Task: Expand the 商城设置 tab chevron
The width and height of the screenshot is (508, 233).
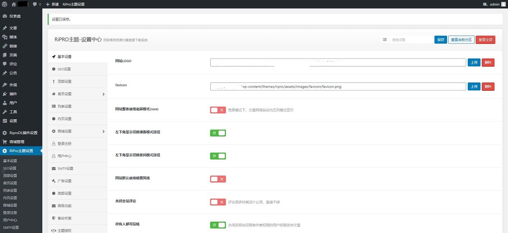Action: [104, 131]
